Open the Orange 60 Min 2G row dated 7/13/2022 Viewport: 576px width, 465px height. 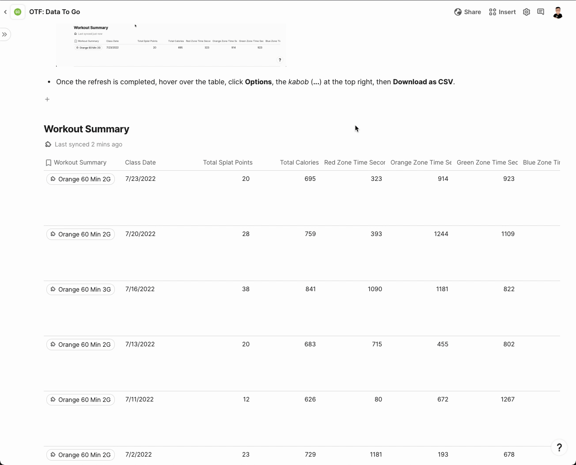(80, 345)
